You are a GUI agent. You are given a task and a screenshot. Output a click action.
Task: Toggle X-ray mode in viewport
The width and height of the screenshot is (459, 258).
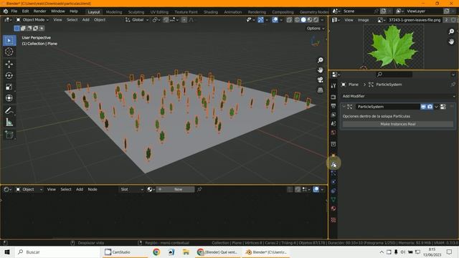pos(289,20)
